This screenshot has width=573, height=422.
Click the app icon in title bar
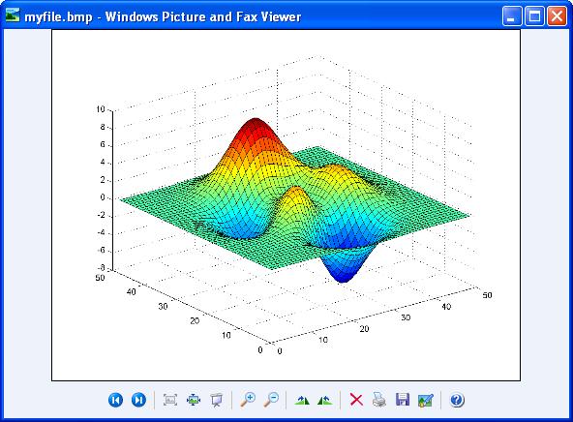(13, 15)
